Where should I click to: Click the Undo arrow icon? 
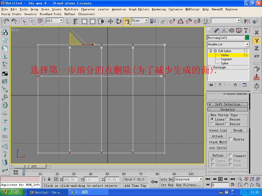coord(6,21)
